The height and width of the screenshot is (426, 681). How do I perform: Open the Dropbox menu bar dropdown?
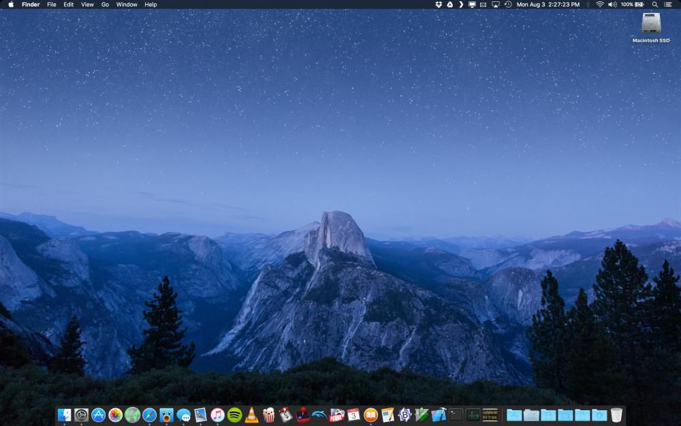tap(439, 4)
